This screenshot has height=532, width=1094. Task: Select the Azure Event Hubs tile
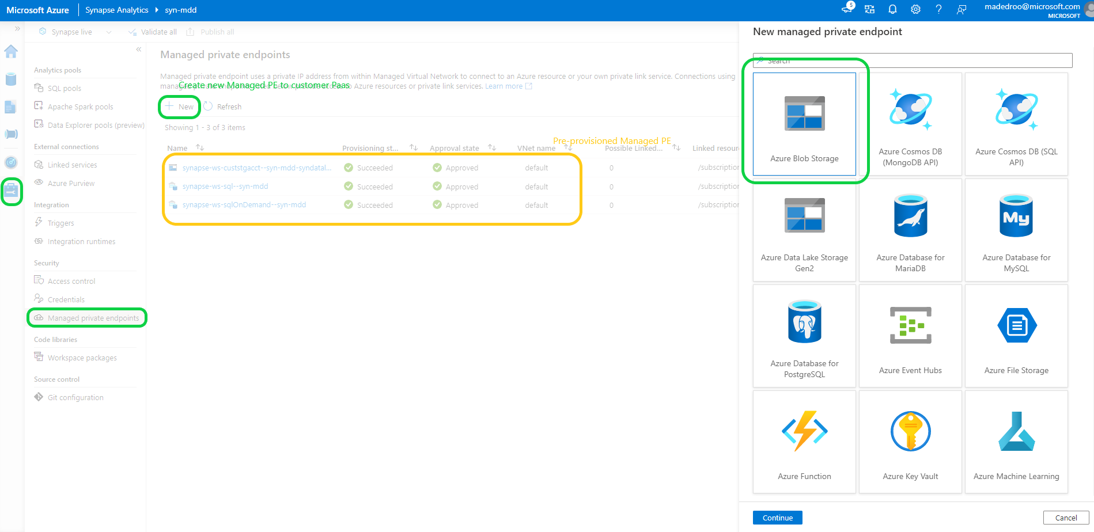[910, 336]
